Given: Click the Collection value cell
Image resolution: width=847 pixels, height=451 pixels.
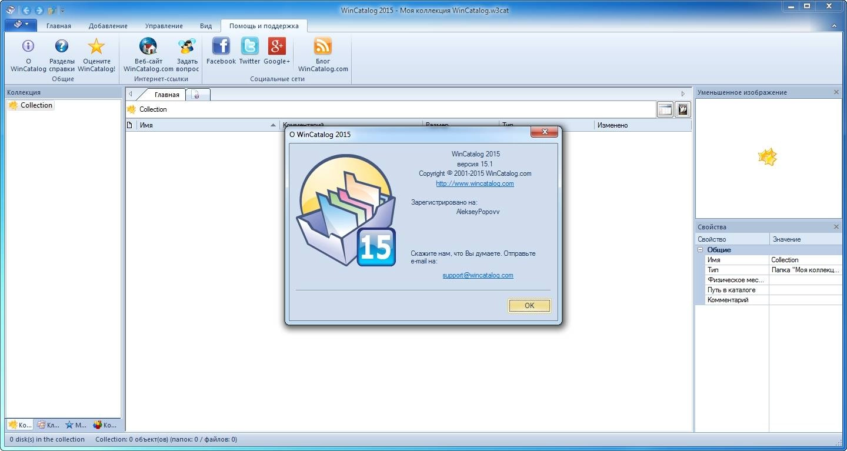Looking at the screenshot, I should click(806, 260).
